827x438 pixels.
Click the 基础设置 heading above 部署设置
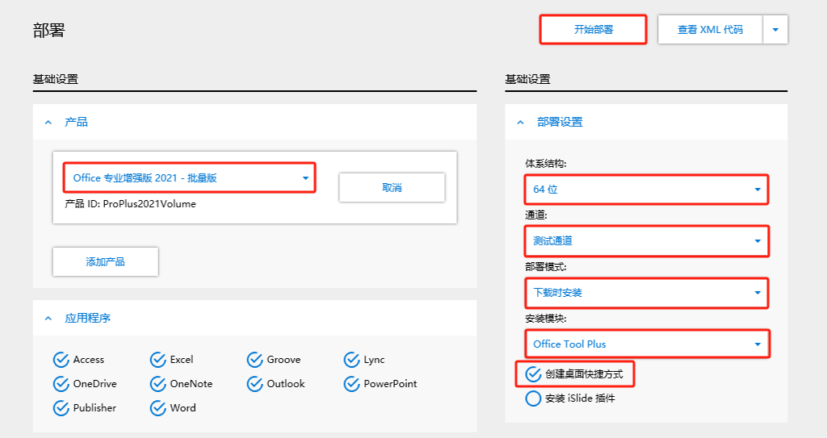tap(527, 79)
